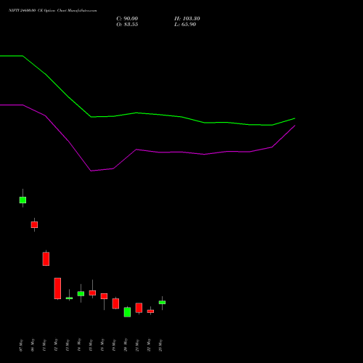Click the green candlestick above 20 May
Viewport: 363px width, 363px height.
127,312
